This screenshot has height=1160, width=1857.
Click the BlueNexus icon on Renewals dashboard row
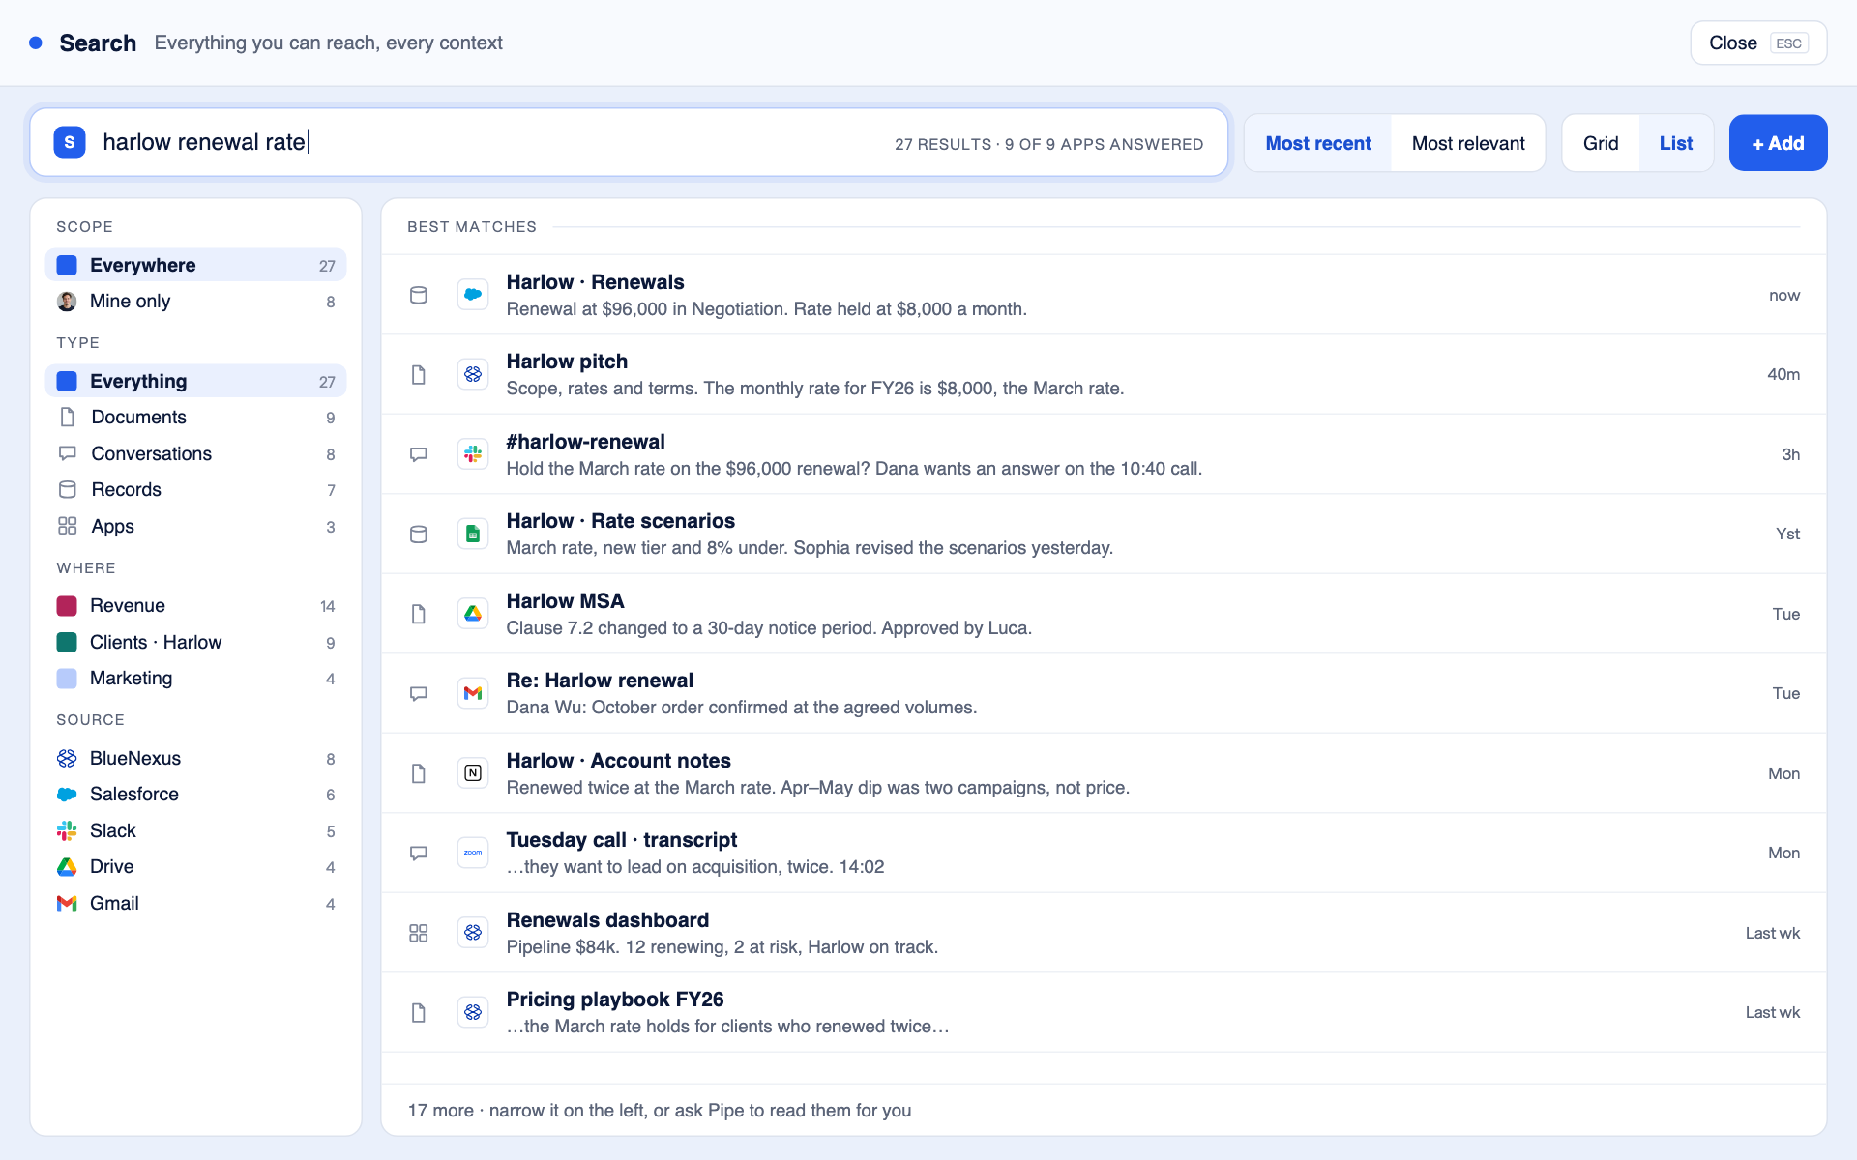pos(473,933)
